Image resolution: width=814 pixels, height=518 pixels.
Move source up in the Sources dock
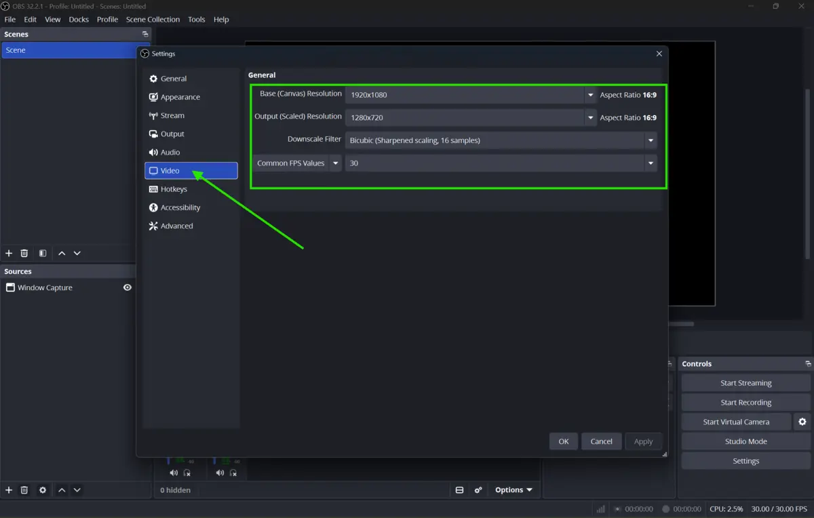(x=62, y=490)
